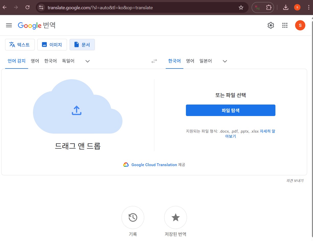This screenshot has width=313, height=241.
Task: Open the Google account avatar on the page
Action: pos(300,25)
